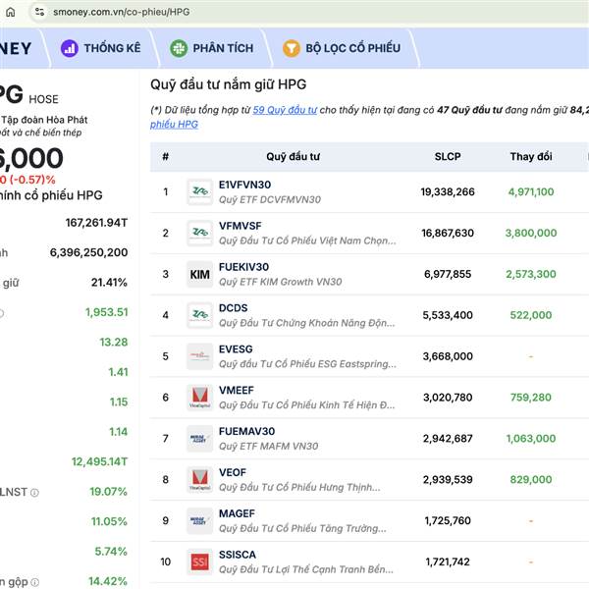The height and width of the screenshot is (589, 589).
Task: Open the EVESG fund name
Action: [x=236, y=348]
